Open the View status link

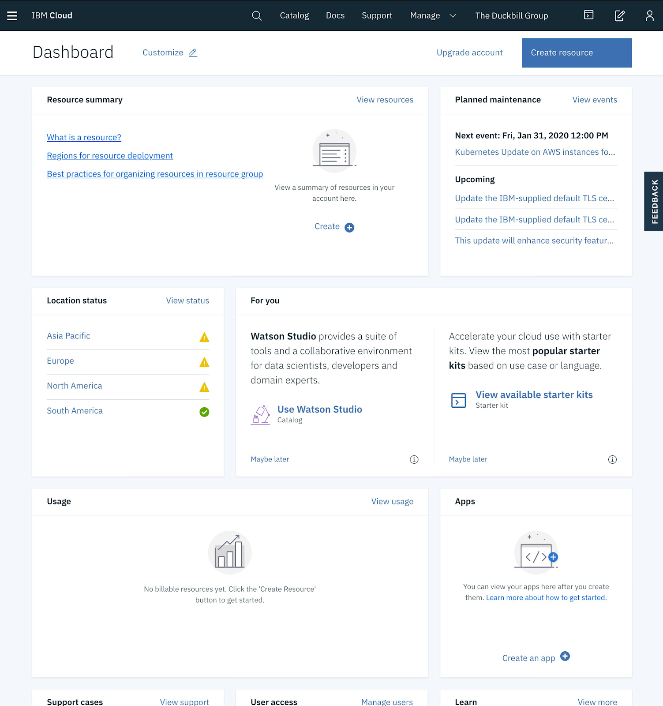(x=187, y=300)
